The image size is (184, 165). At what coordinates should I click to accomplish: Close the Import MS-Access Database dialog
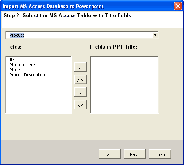point(178,6)
